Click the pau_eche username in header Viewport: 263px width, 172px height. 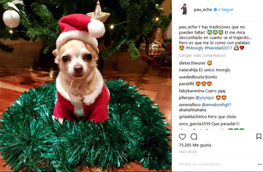point(203,10)
